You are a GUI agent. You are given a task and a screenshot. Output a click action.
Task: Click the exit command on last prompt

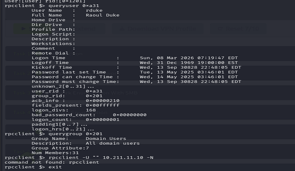coord(55,167)
